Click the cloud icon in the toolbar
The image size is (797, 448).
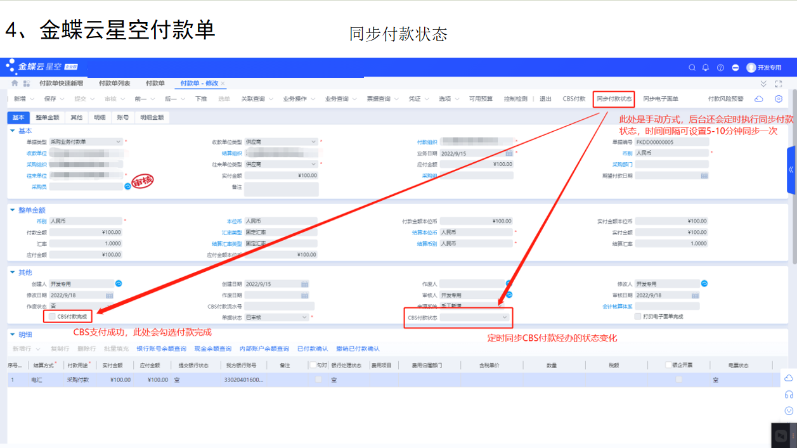pos(758,99)
